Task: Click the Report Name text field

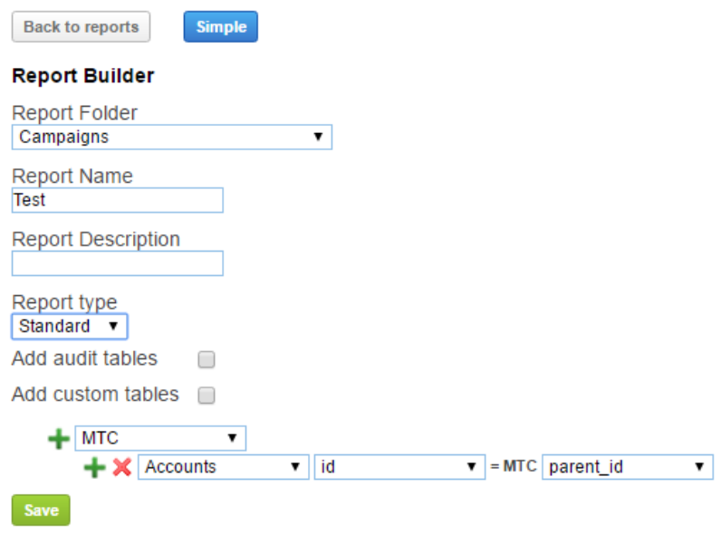Action: (118, 200)
